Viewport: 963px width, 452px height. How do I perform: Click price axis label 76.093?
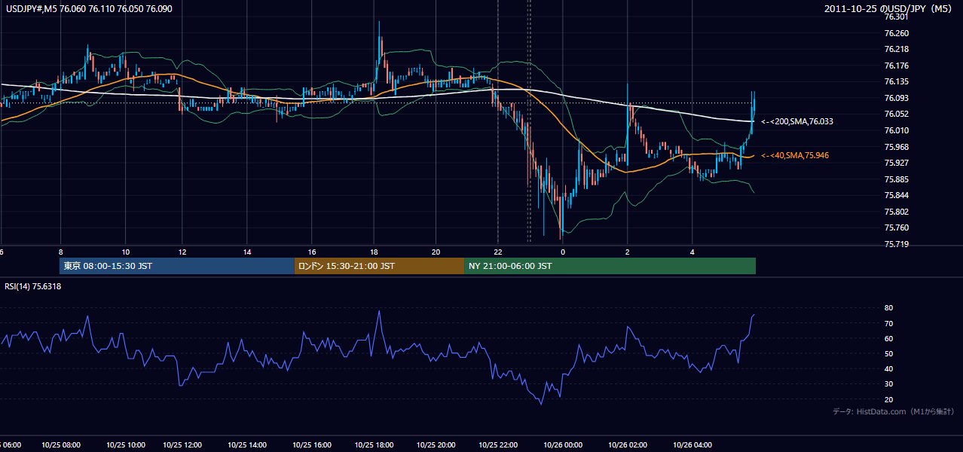coord(896,98)
